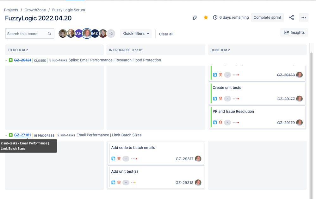Filter by the AH avatar
316x199 pixels.
click(79, 34)
